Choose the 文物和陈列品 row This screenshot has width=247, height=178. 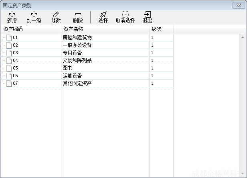point(77,60)
